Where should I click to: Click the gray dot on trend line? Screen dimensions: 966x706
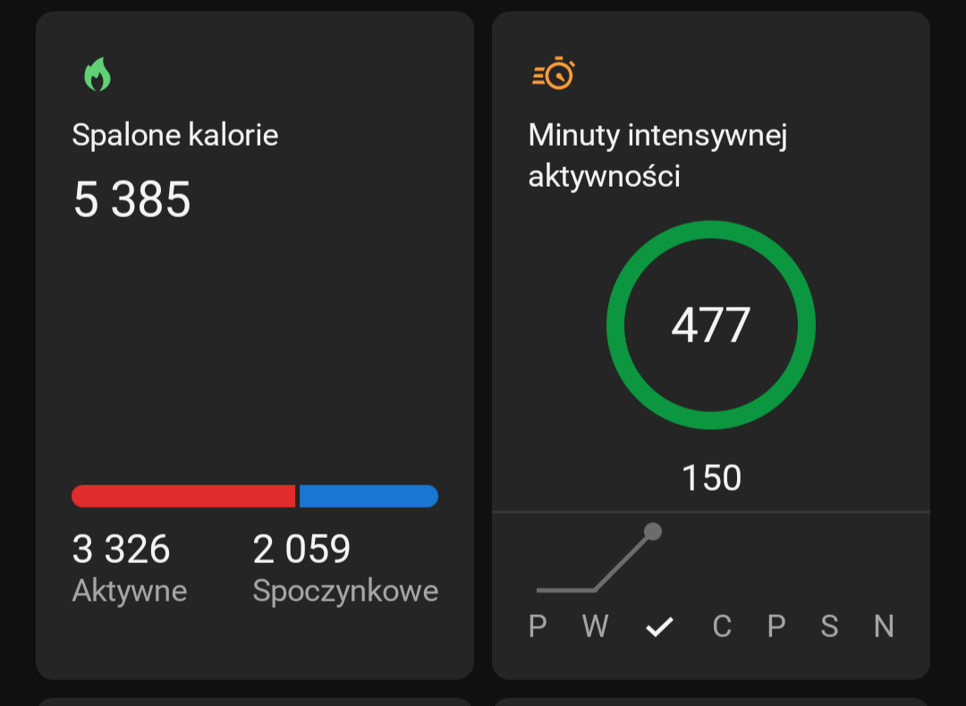652,531
